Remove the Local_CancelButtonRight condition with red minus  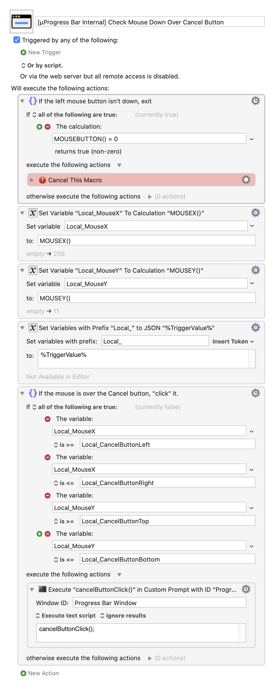tap(48, 457)
